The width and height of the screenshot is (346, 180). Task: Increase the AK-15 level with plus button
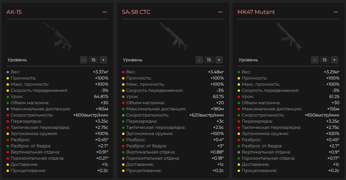tap(103, 60)
